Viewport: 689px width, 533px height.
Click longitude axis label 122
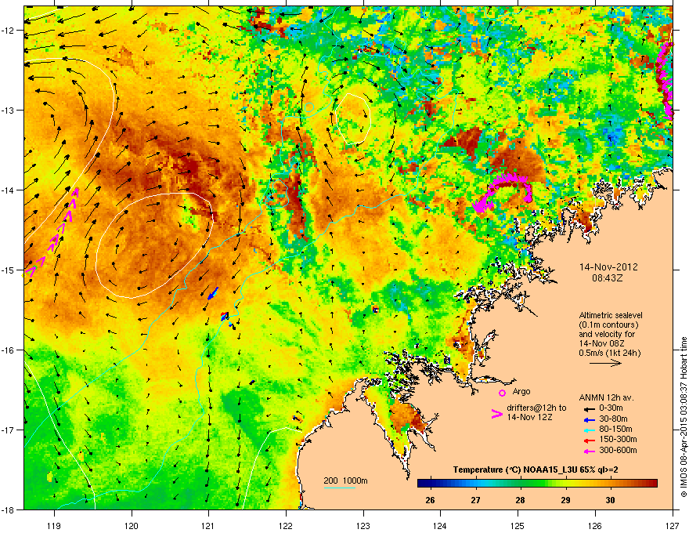point(286,526)
